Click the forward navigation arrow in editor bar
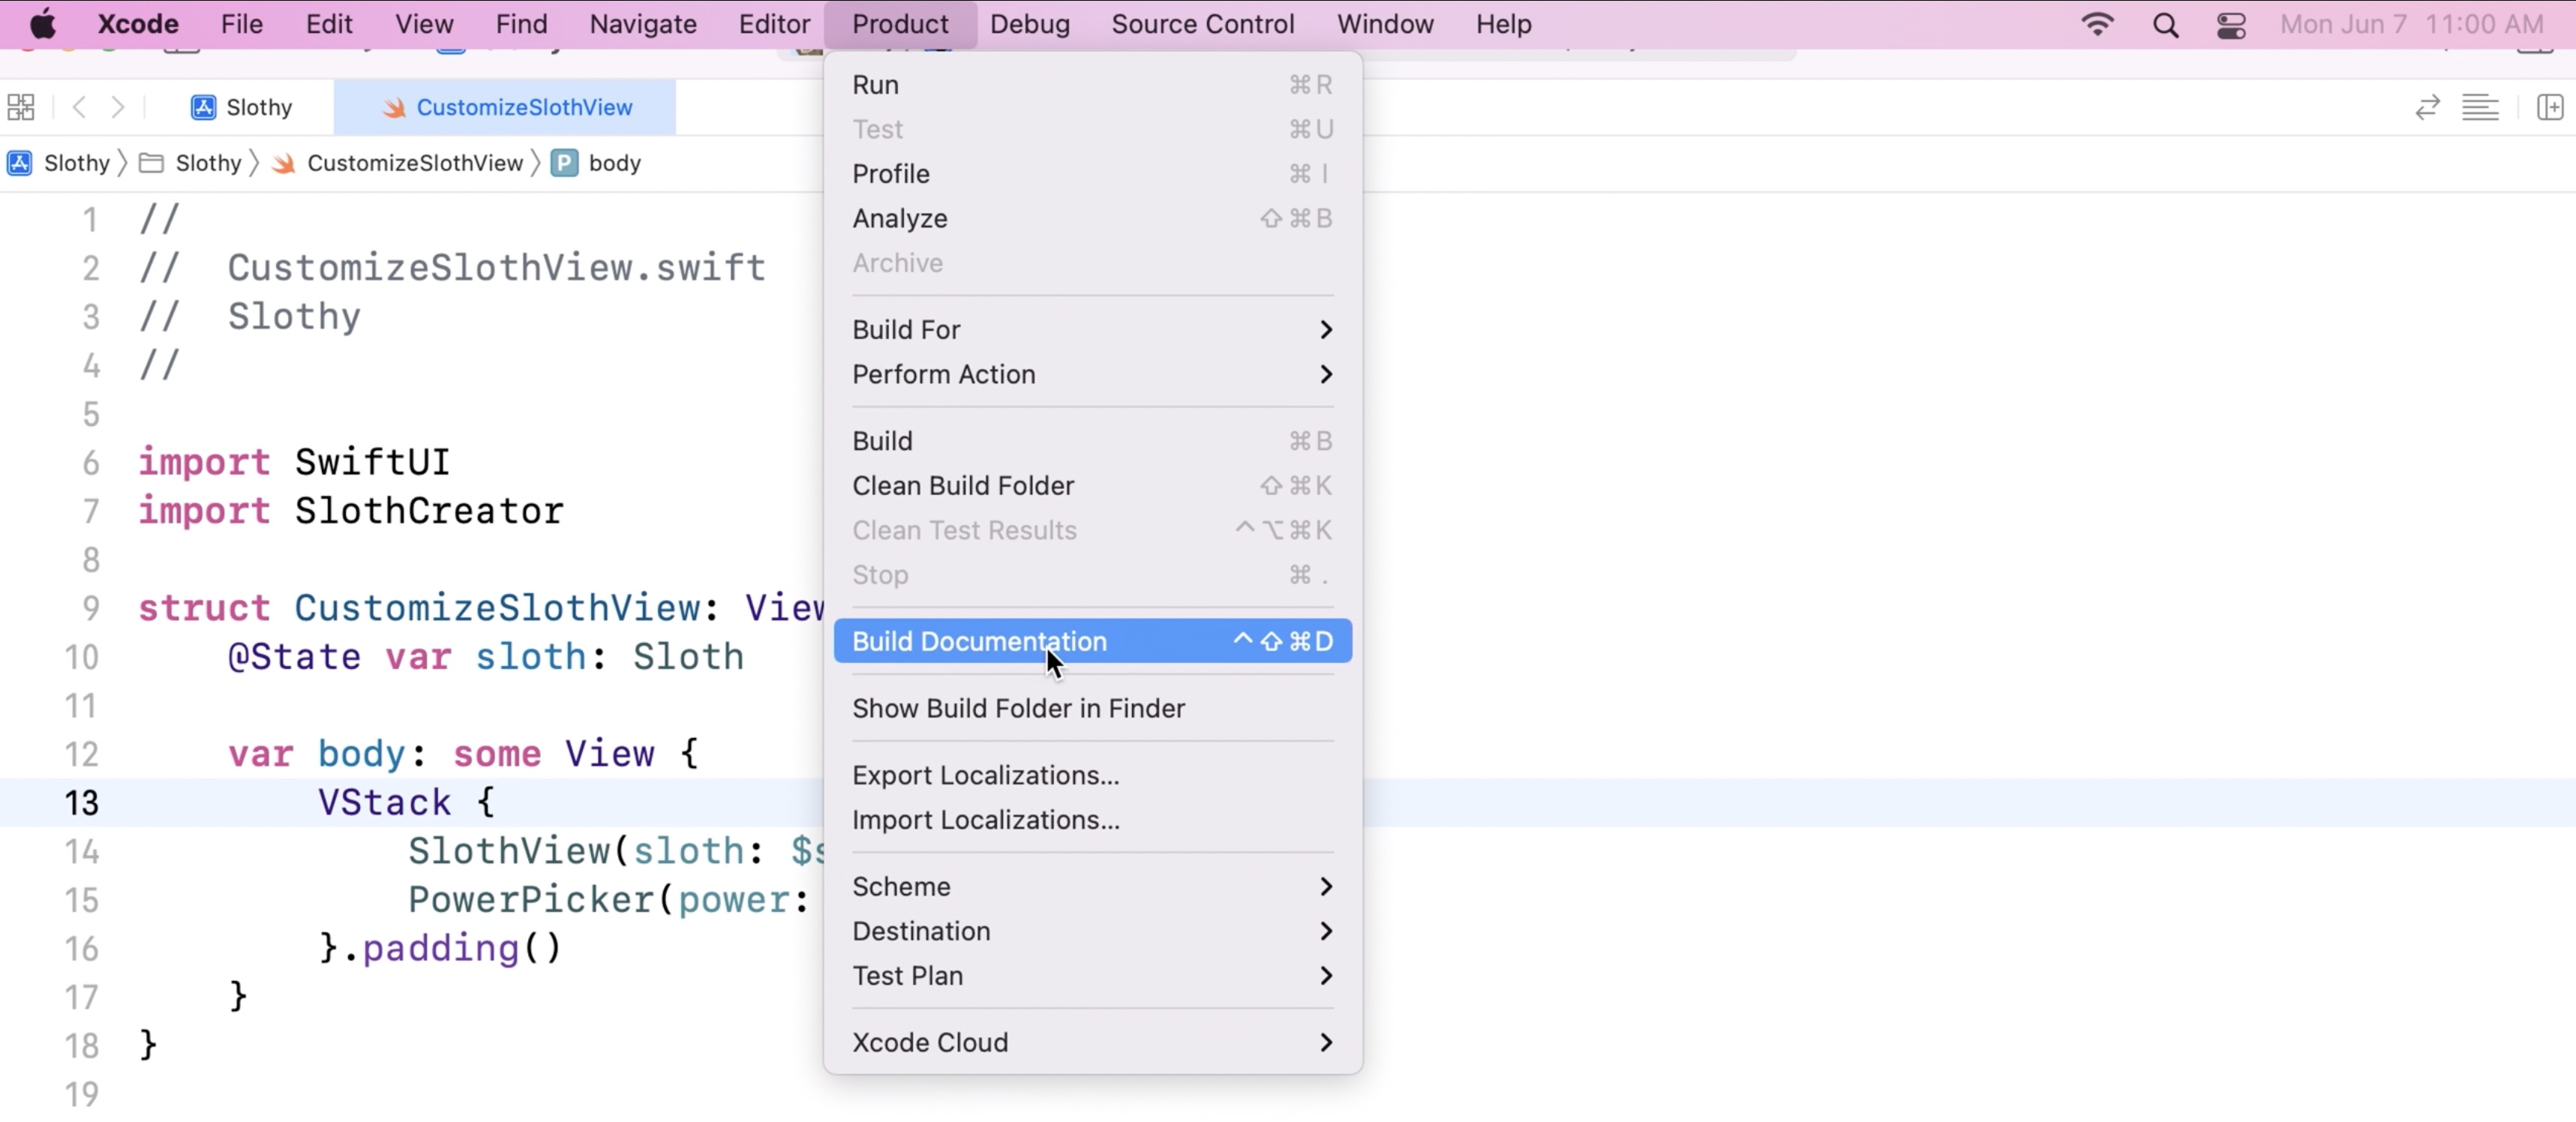This screenshot has height=1122, width=2576. [x=117, y=106]
